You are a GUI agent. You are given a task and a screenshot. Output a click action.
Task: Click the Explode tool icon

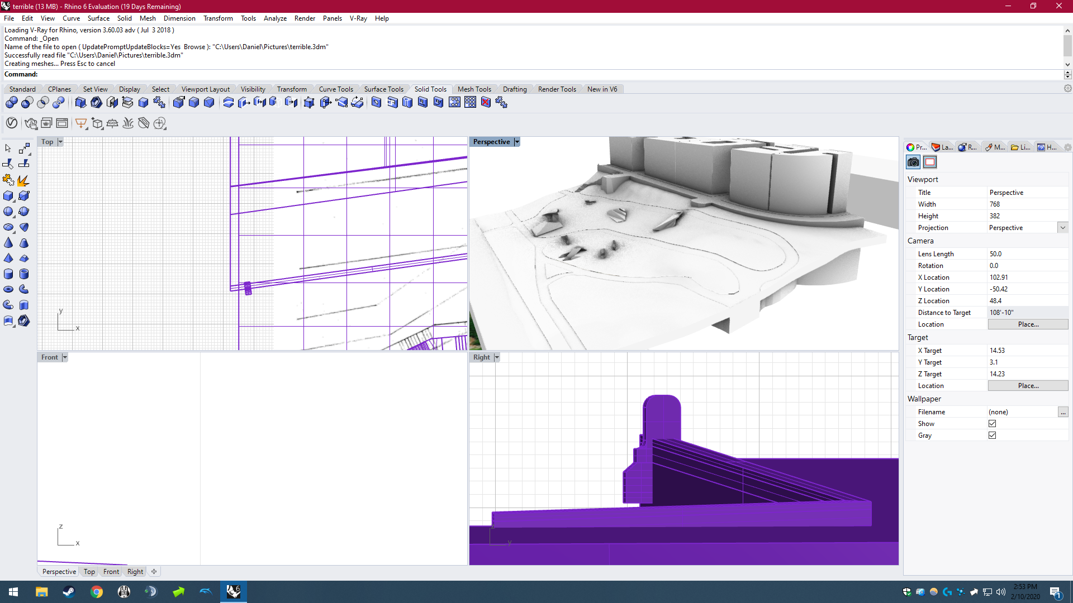pyautogui.click(x=23, y=180)
